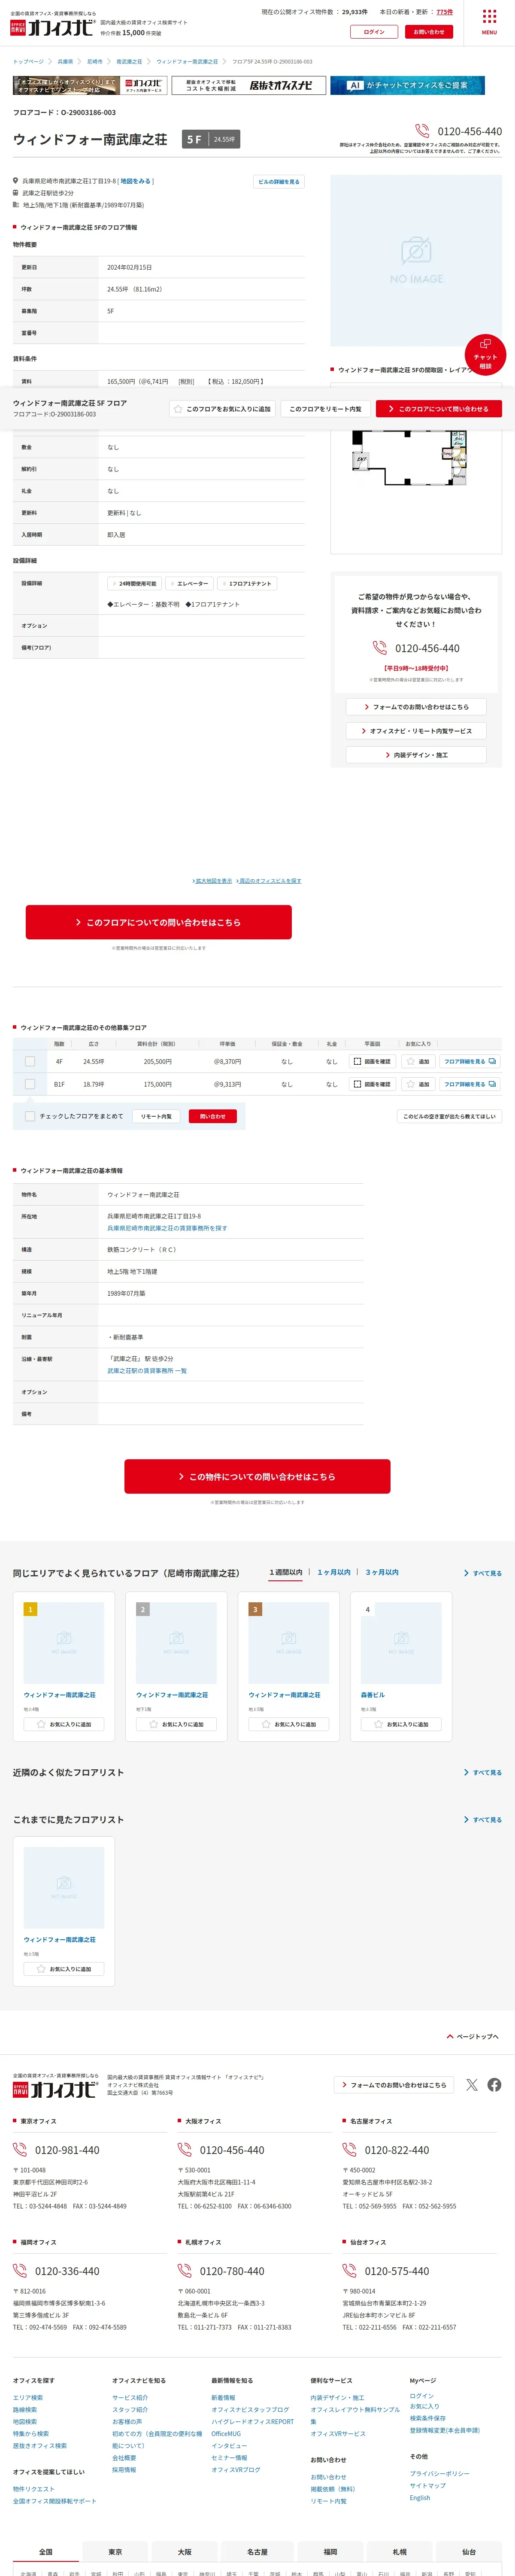Viewport: 515px width, 2576px height.
Task: Add the B1F floor to favorites
Action: (418, 1084)
